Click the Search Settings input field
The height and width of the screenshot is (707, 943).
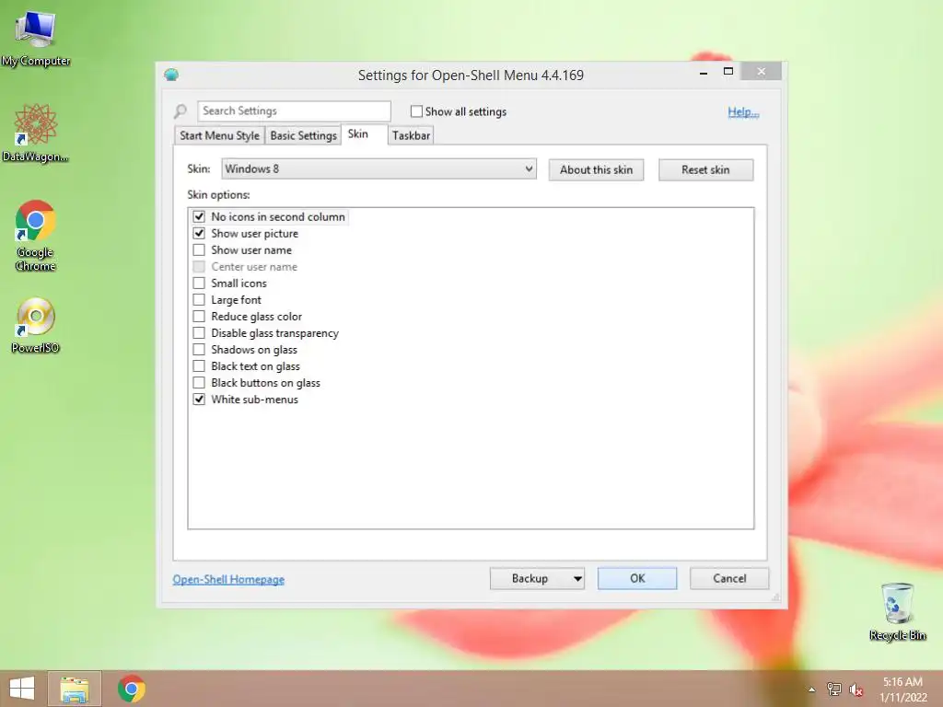click(x=294, y=111)
